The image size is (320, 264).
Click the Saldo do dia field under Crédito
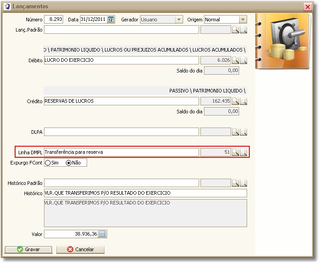coord(221,112)
